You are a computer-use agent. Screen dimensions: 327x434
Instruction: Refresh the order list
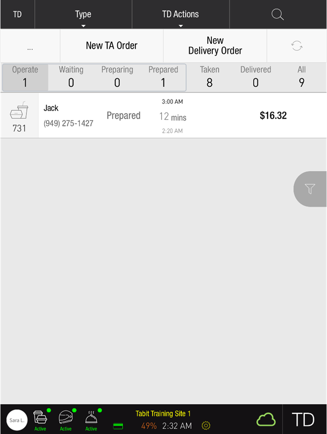click(297, 46)
